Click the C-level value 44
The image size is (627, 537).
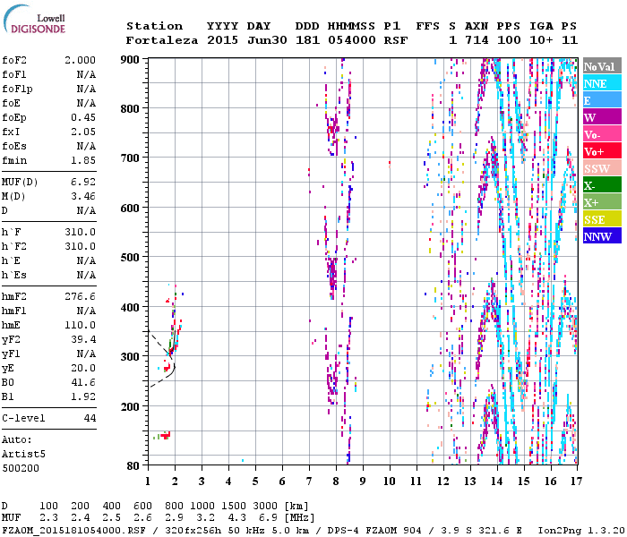tap(90, 418)
